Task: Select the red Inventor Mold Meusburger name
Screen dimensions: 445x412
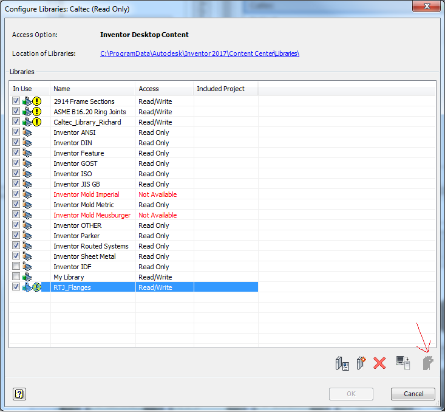Action: (x=92, y=215)
